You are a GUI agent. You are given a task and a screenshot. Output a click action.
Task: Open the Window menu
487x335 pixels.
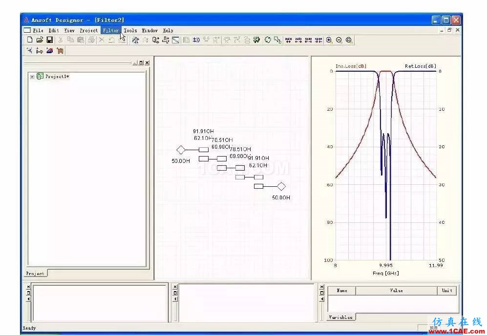point(149,30)
